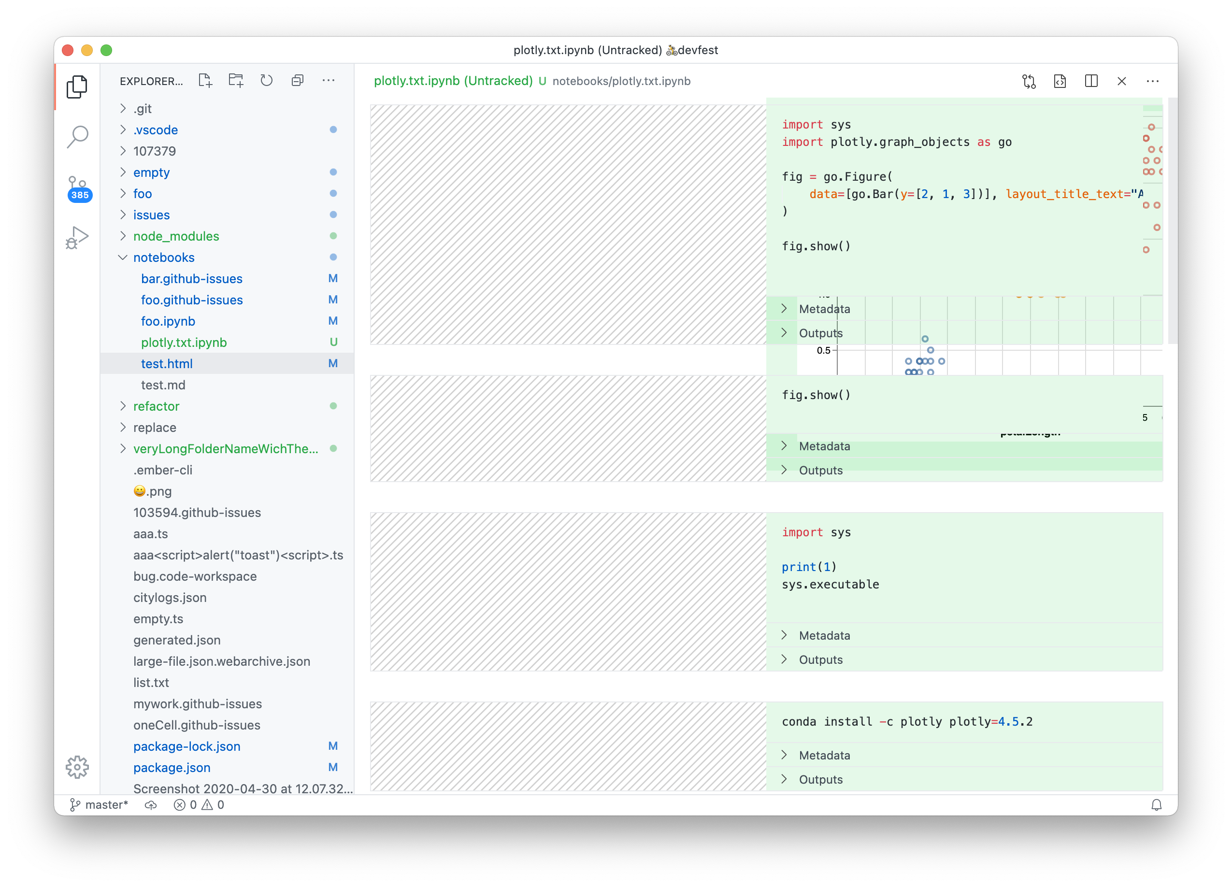1232x887 pixels.
Task: Open the Run and Debug view
Action: [x=77, y=236]
